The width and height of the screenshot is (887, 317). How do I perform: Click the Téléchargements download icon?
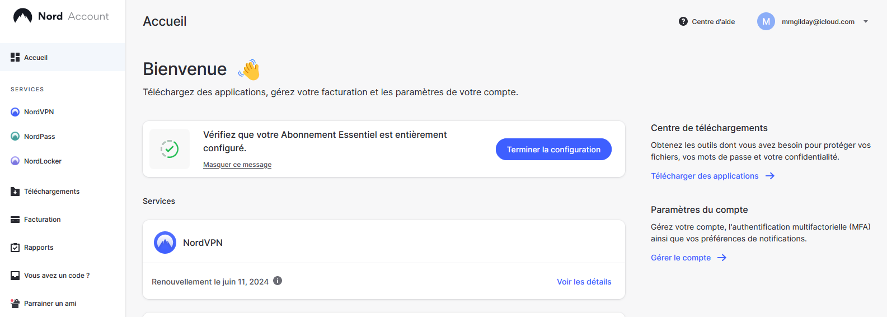(x=15, y=192)
